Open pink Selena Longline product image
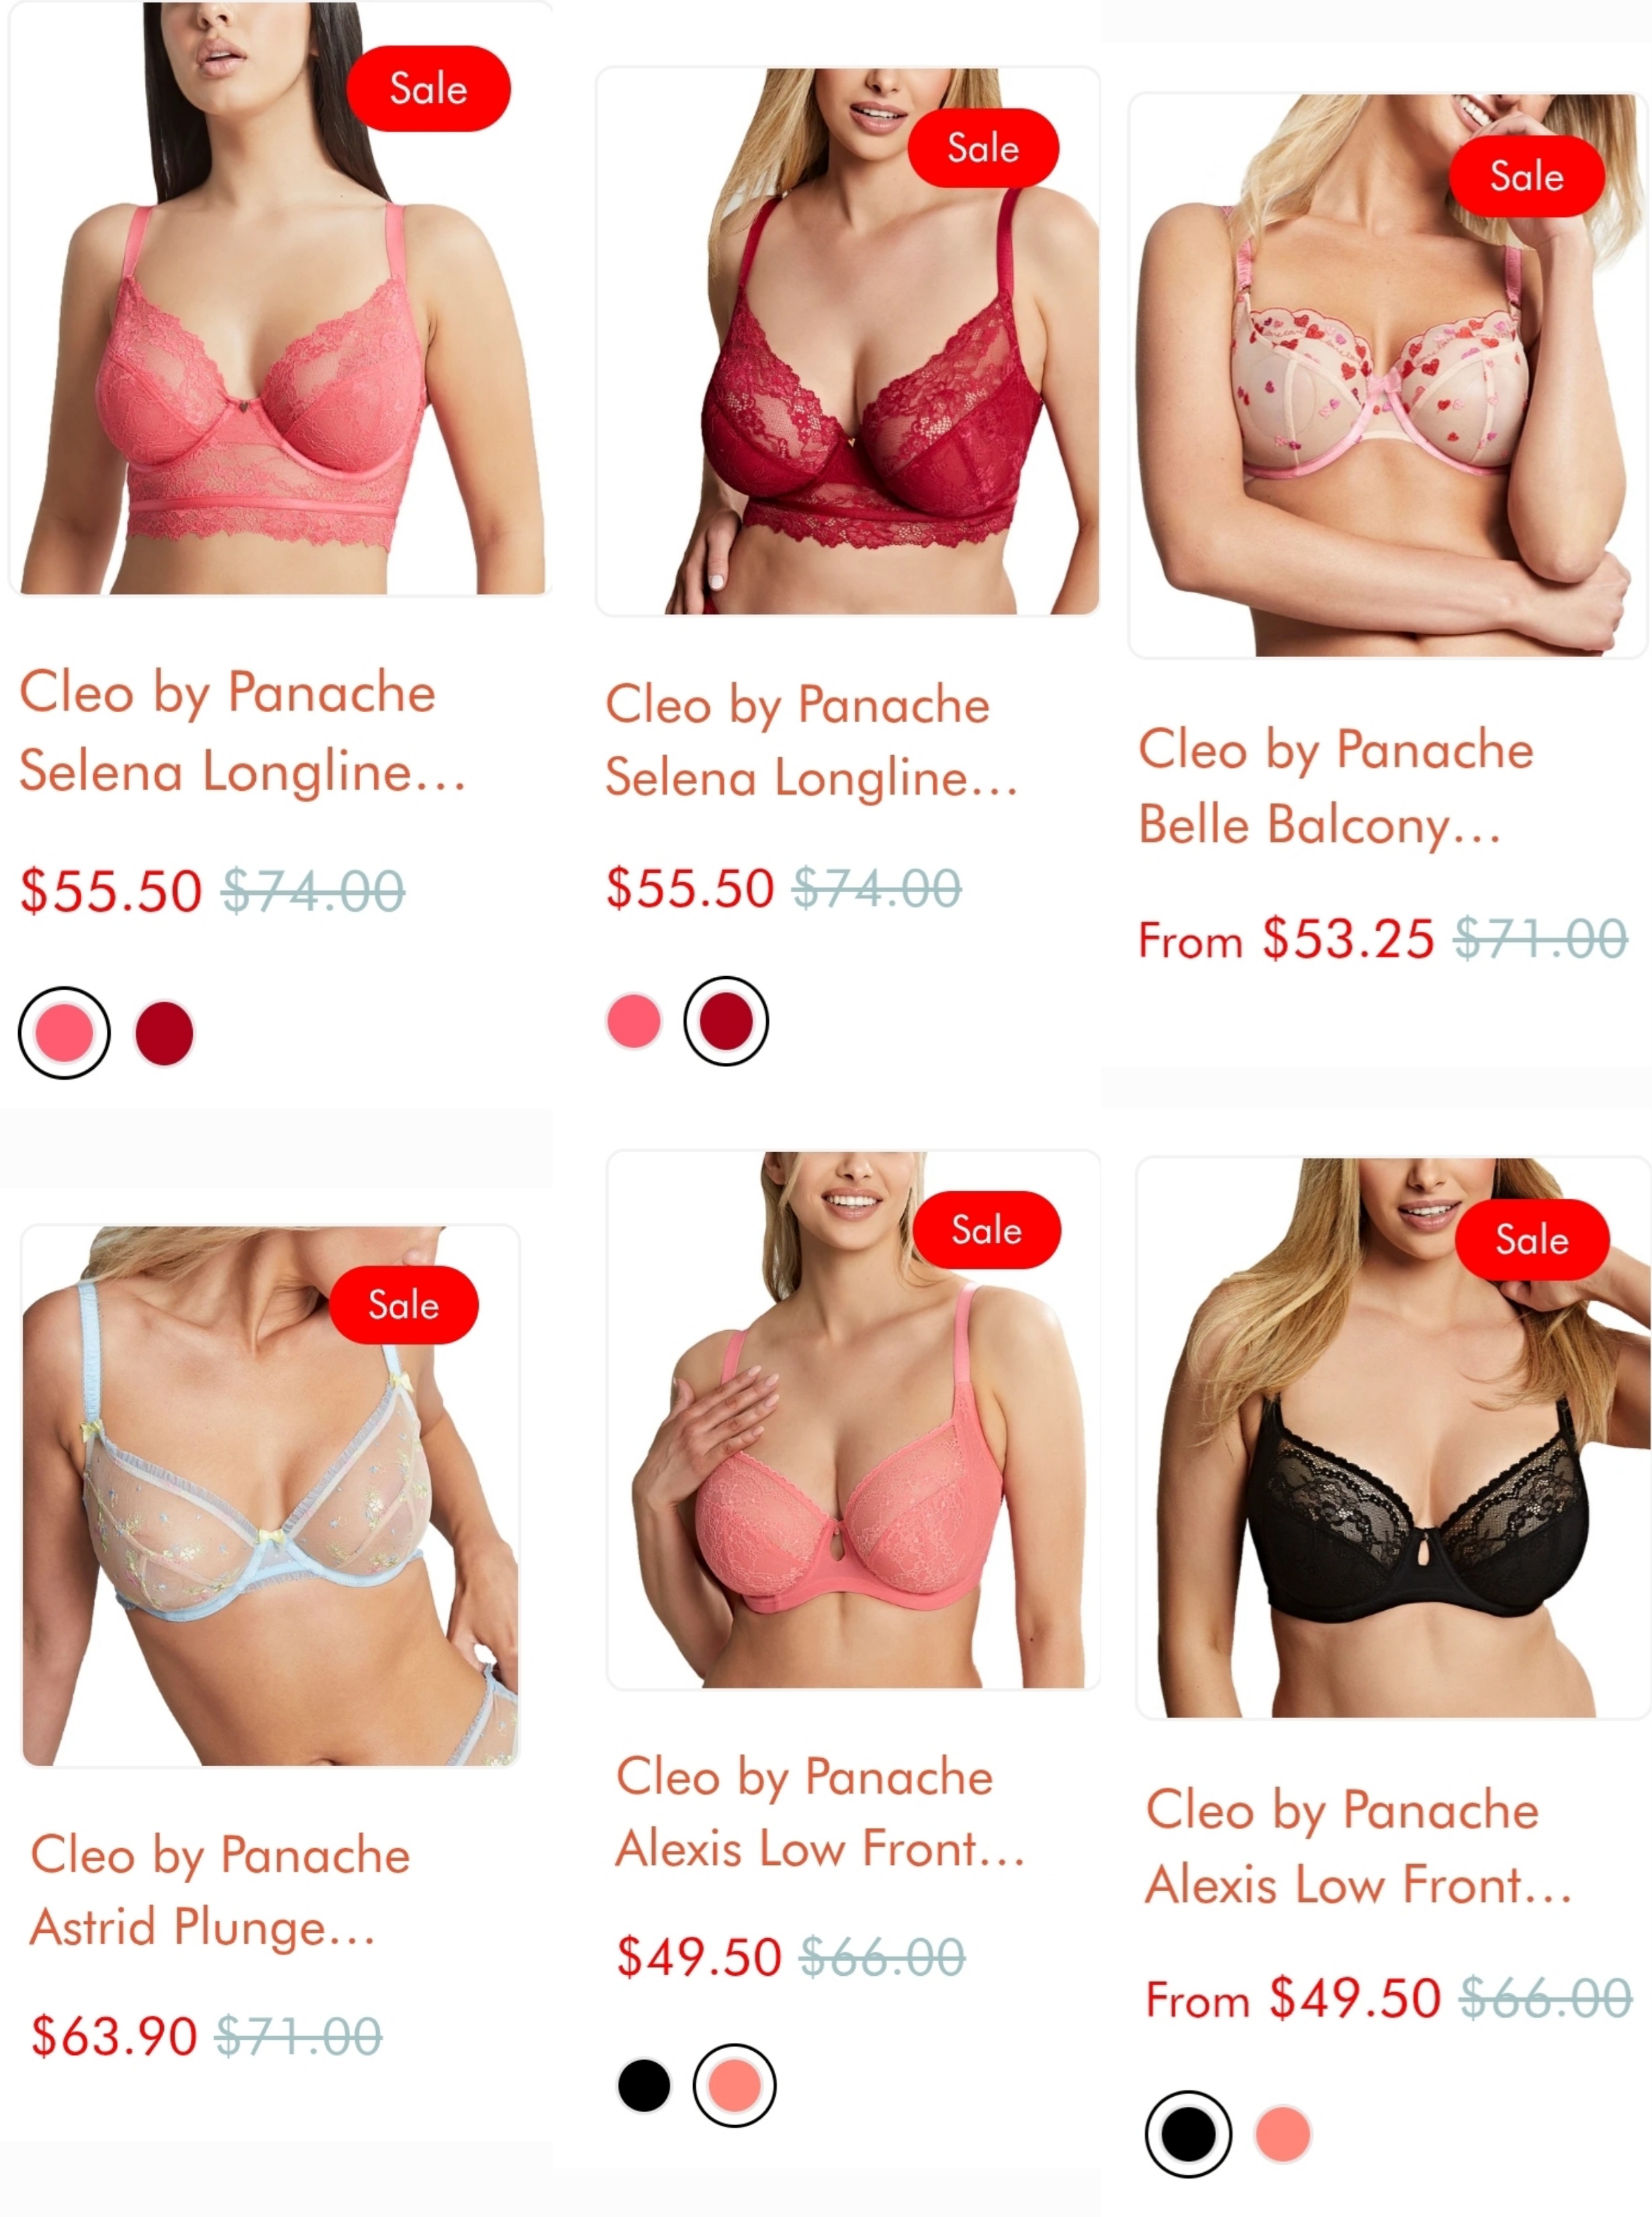 point(280,298)
